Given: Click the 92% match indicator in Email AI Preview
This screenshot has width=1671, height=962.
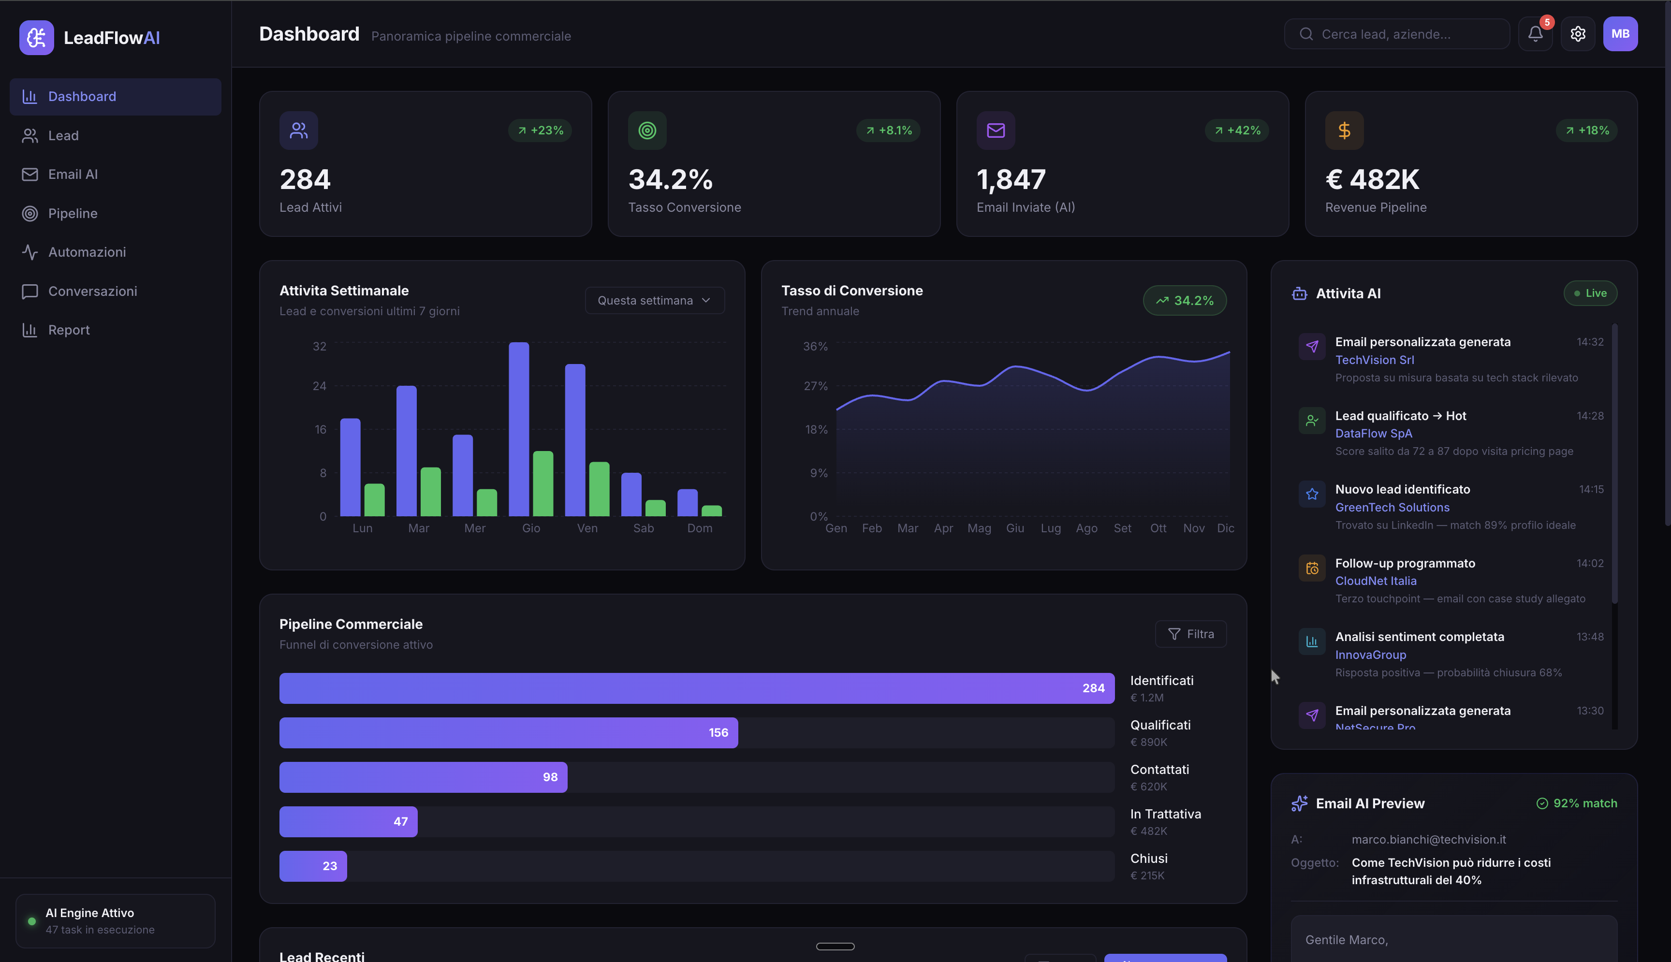Looking at the screenshot, I should [1578, 803].
